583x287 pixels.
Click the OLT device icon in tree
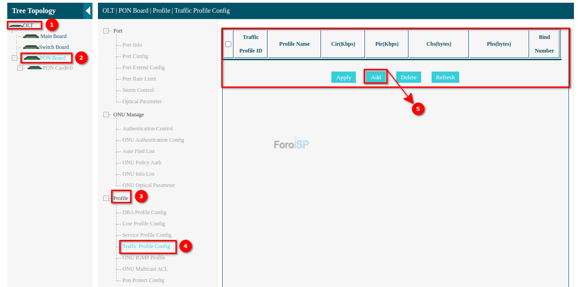(x=16, y=26)
